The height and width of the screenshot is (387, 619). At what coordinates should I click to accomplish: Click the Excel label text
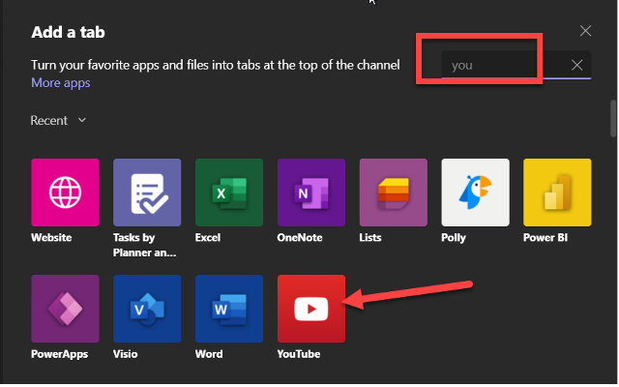208,237
